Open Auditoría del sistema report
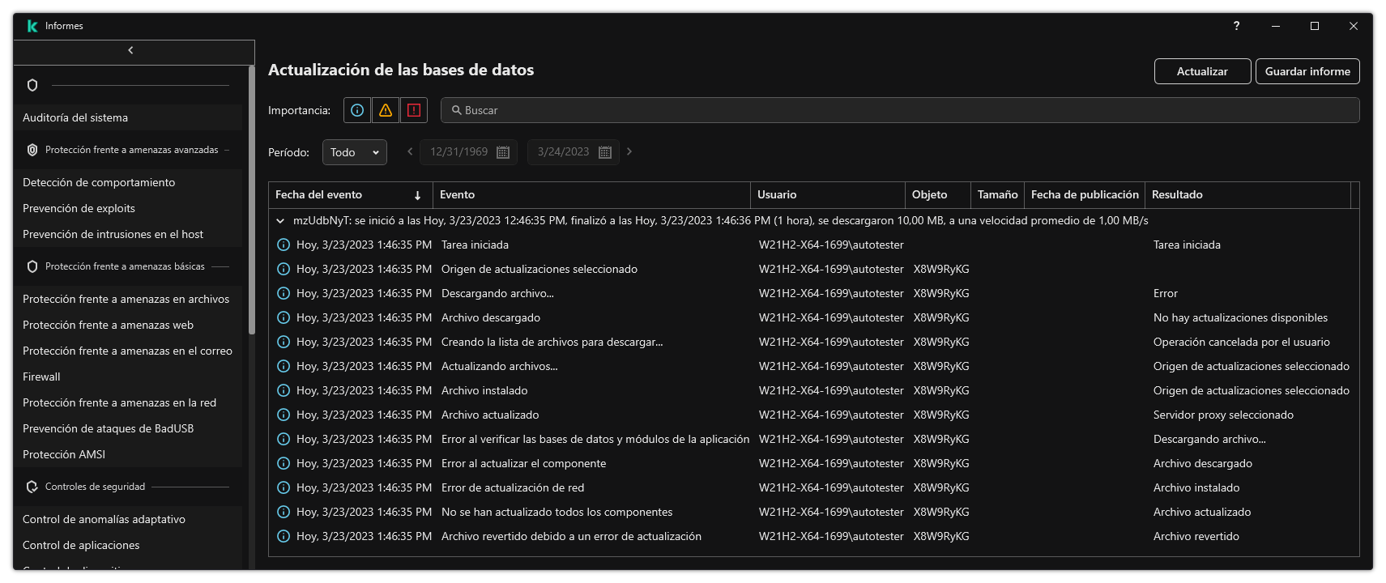 [x=75, y=117]
